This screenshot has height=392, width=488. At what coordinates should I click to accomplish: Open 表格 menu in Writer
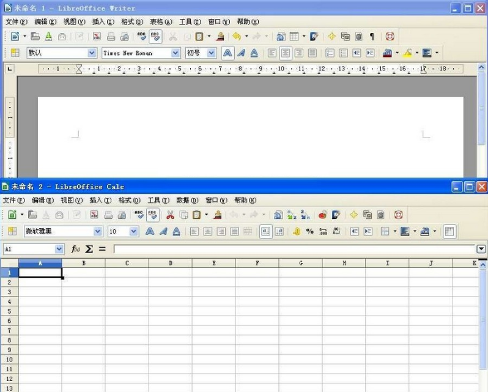pos(161,22)
